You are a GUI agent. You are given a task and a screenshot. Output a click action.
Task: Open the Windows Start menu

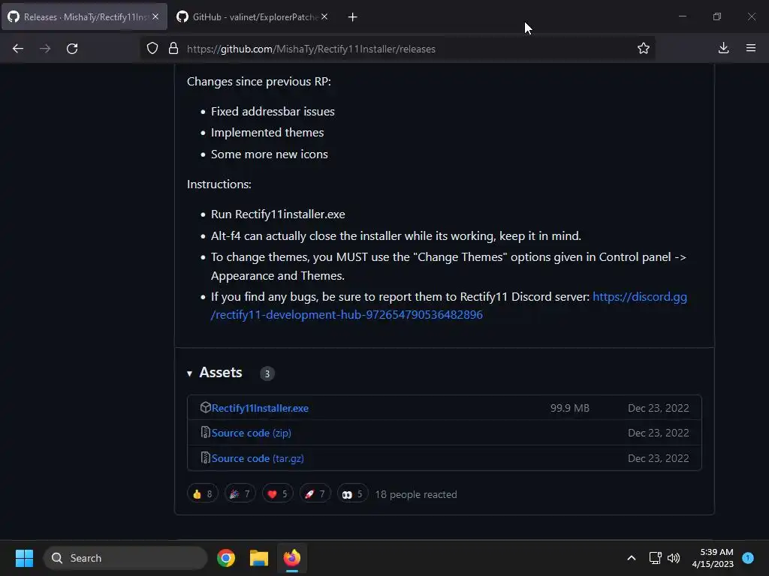[x=24, y=558]
